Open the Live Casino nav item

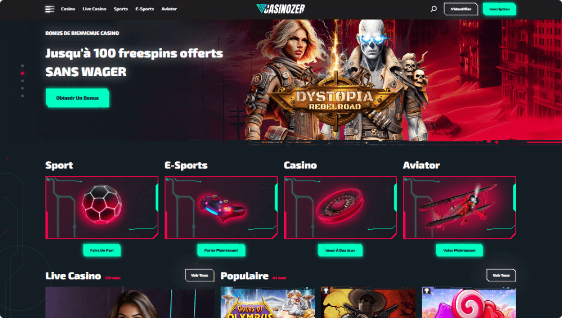click(94, 9)
